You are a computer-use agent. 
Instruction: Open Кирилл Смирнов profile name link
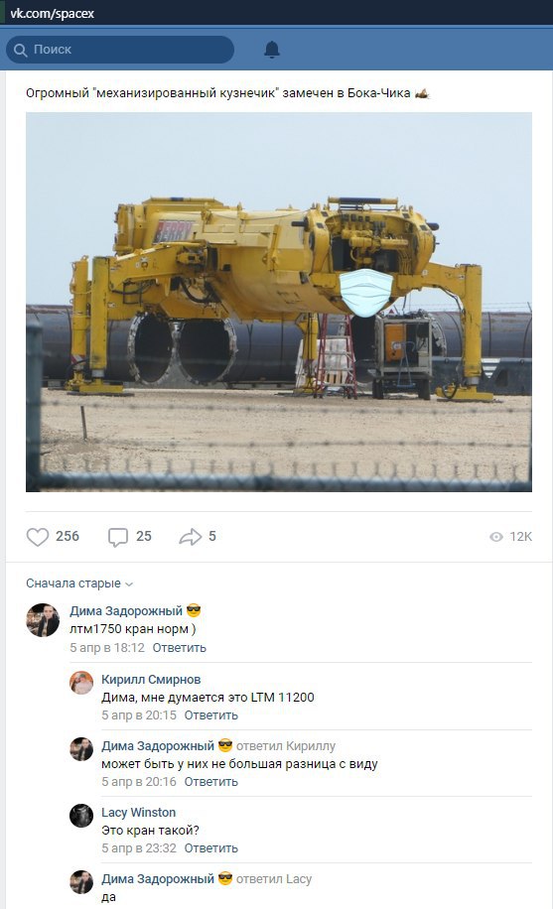151,680
